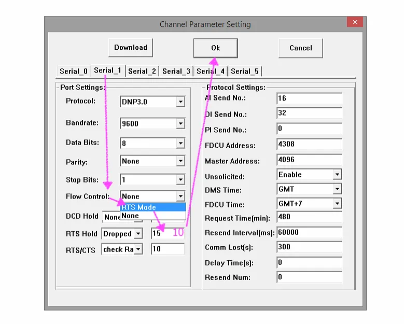Screen dimensions: 404x324
Task: Choose None in the Flow Control list
Action: (x=153, y=216)
